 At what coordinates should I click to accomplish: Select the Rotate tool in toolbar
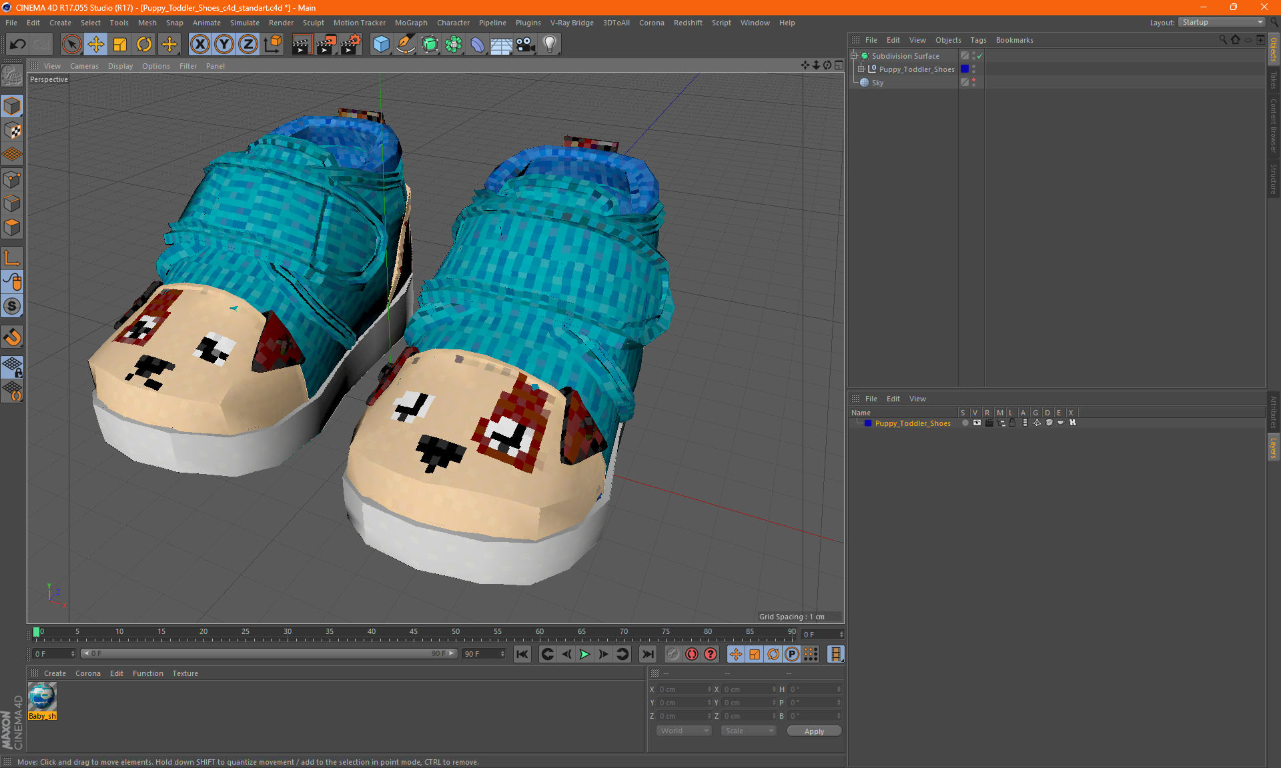click(144, 45)
